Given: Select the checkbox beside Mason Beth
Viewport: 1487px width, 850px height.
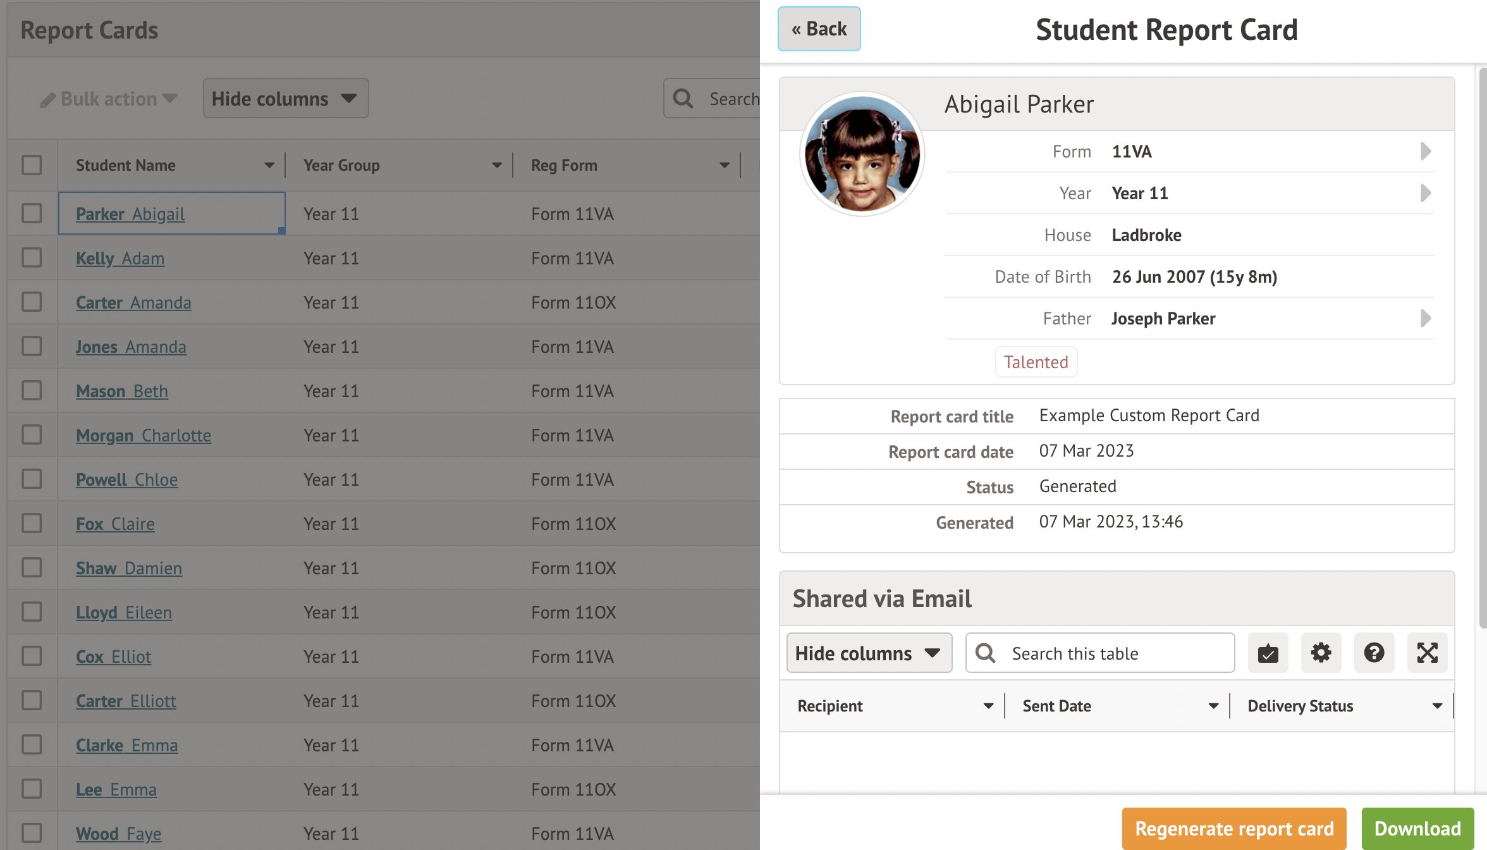Looking at the screenshot, I should pos(32,390).
